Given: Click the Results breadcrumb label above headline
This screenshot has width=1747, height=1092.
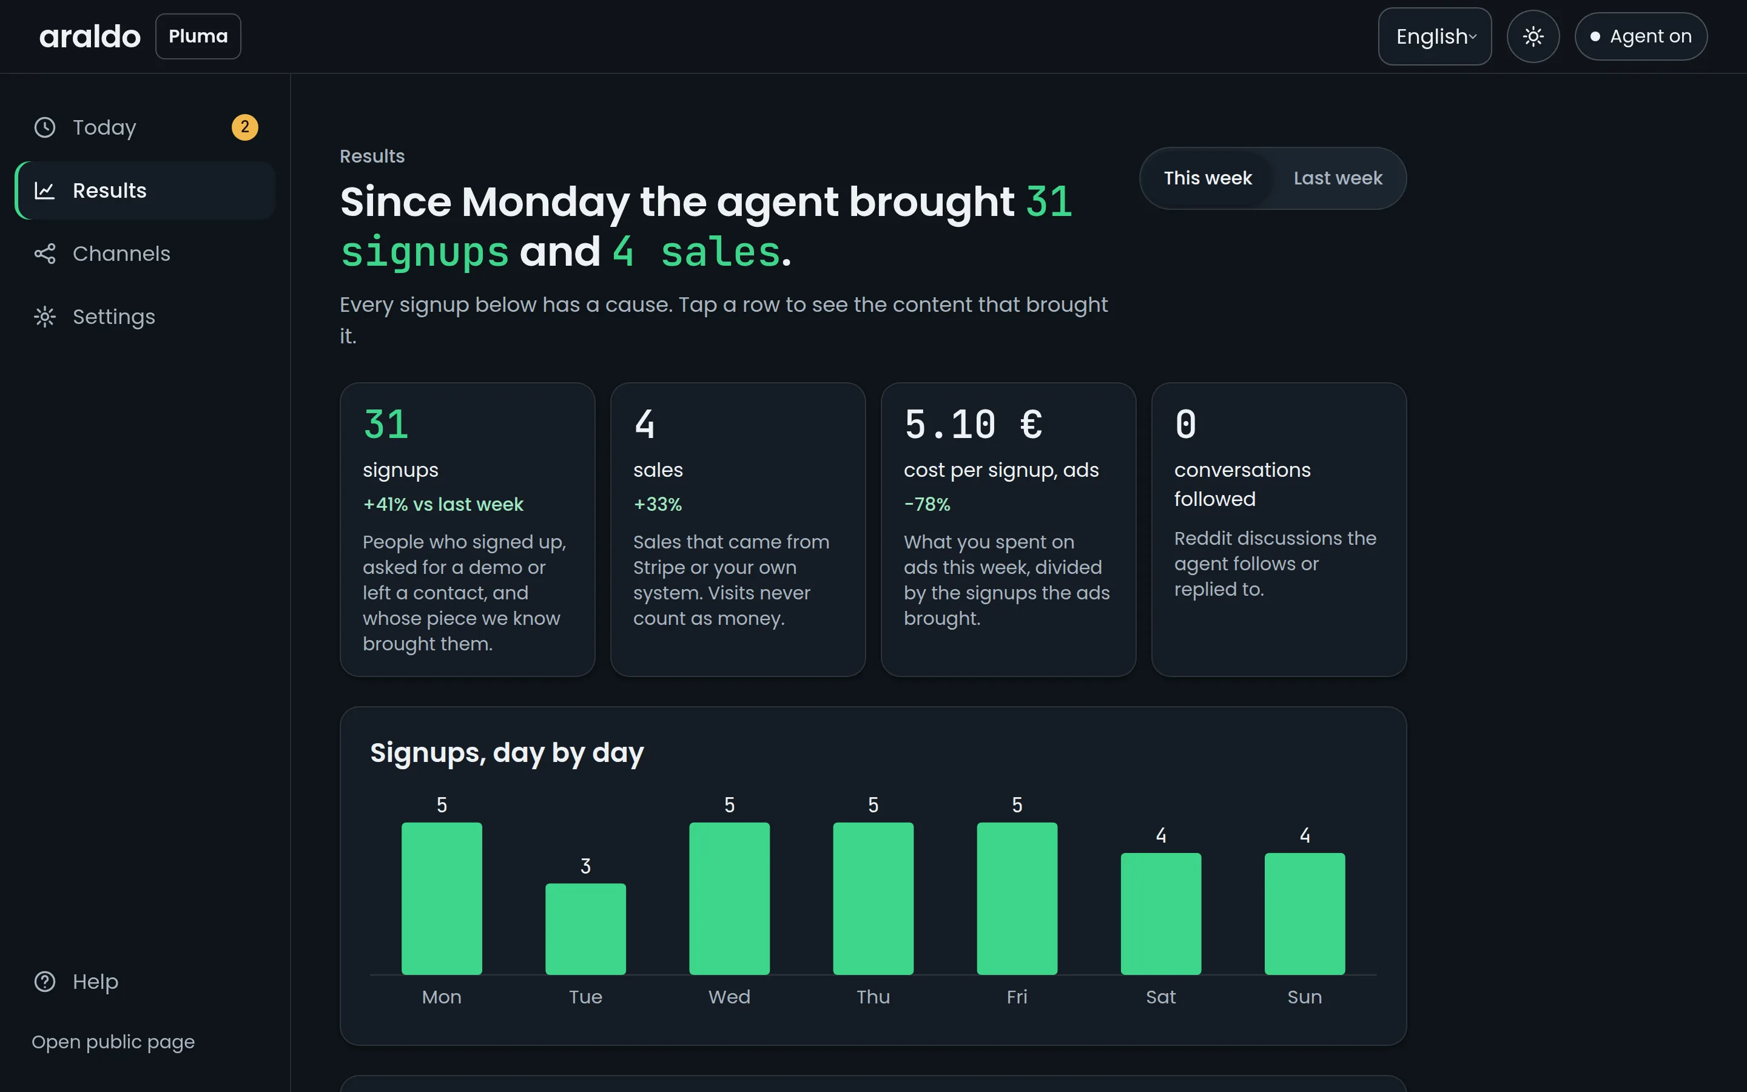Looking at the screenshot, I should pyautogui.click(x=372, y=156).
